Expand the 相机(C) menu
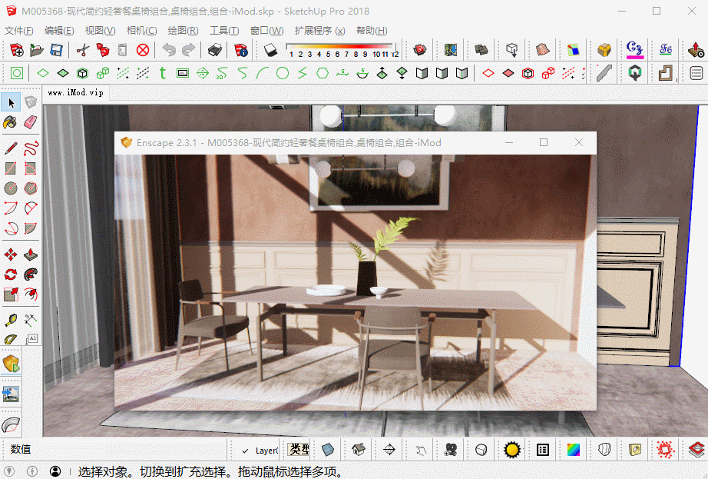 (x=141, y=31)
